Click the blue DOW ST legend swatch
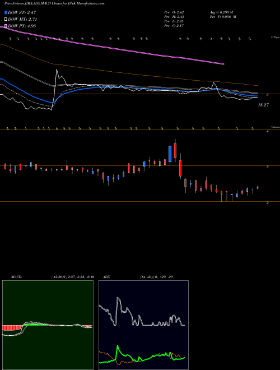 click(6, 12)
